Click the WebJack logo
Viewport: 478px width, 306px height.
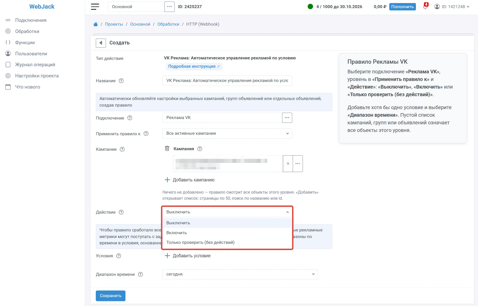tap(42, 7)
